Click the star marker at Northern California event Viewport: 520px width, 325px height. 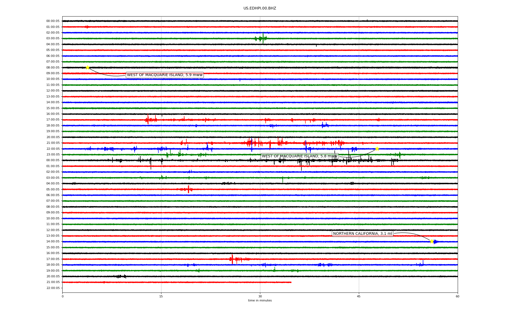[432, 241]
